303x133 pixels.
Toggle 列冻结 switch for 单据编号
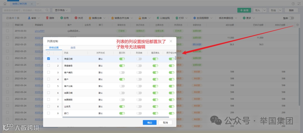(139, 66)
